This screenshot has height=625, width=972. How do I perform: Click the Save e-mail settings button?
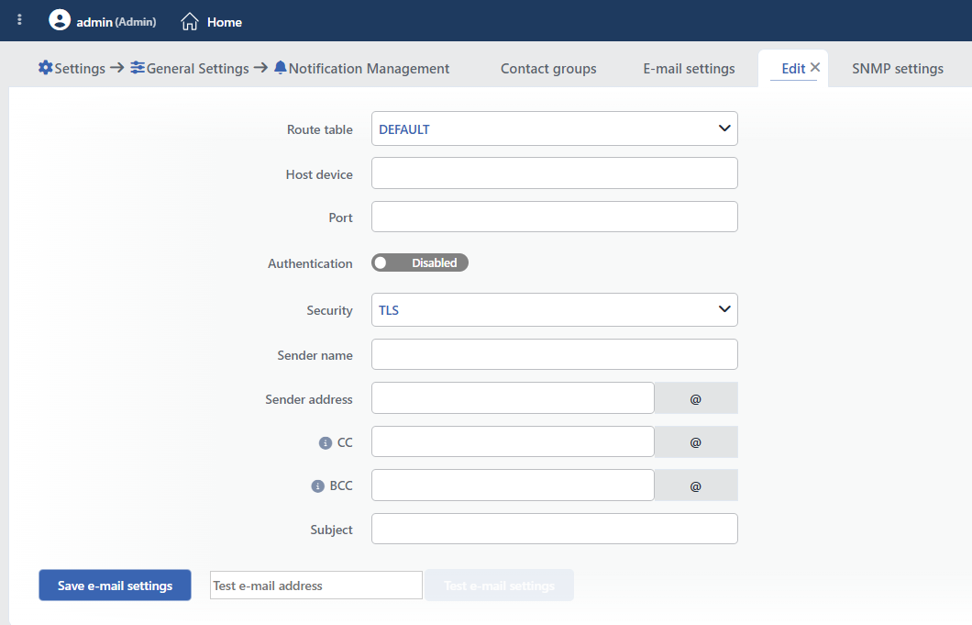pos(116,586)
